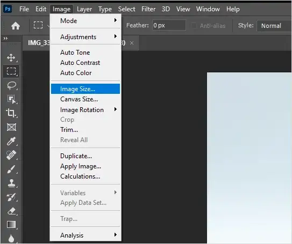This screenshot has height=244, width=292.
Task: Open the Style dropdown showing Normal
Action: coord(274,26)
